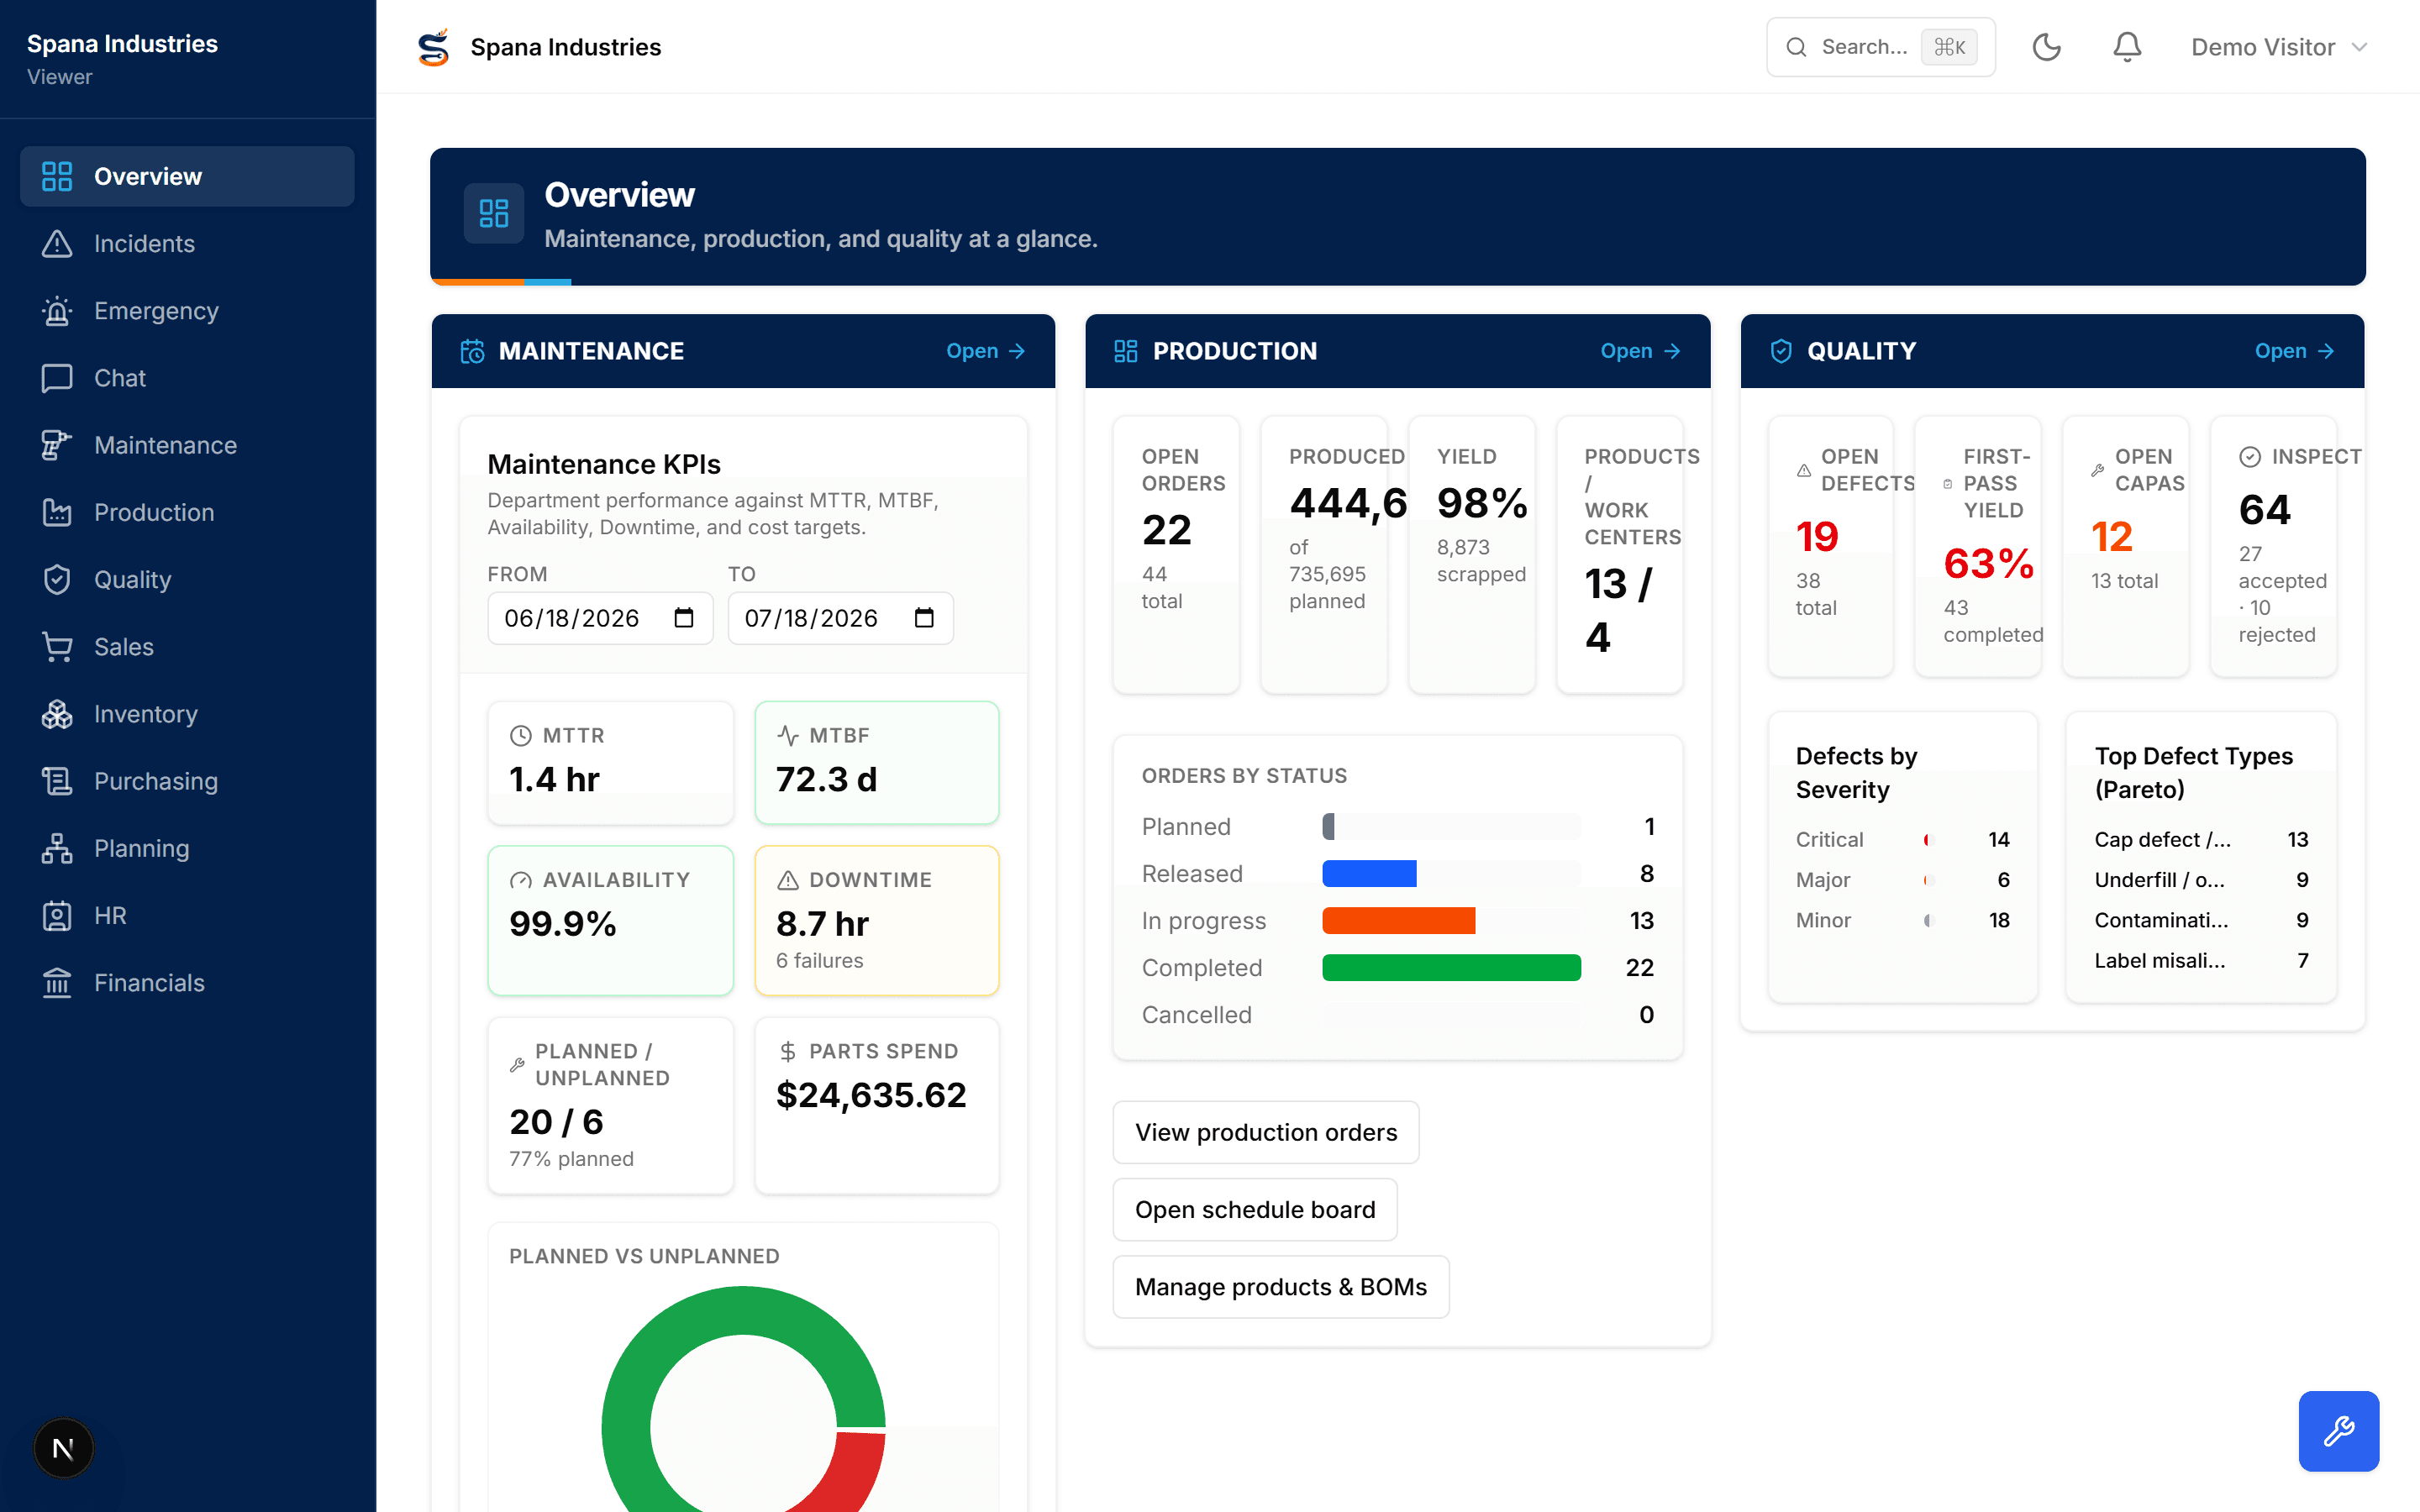Click the MTBF pulse icon

click(787, 735)
